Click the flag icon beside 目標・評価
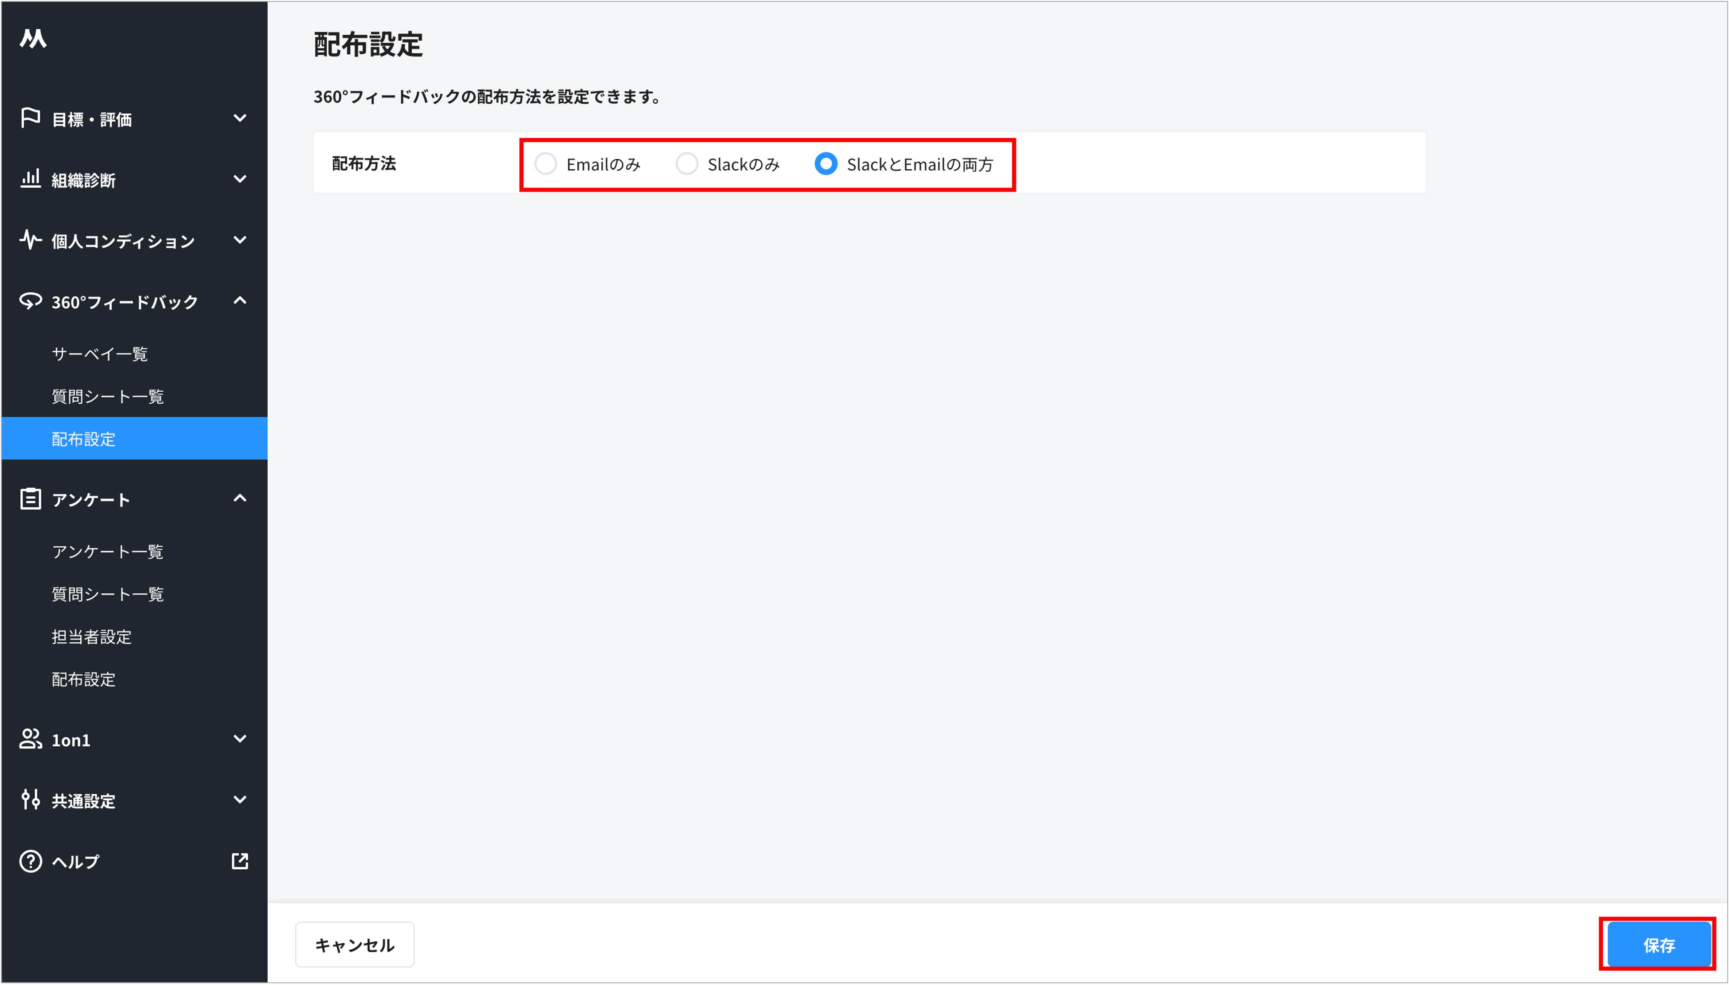This screenshot has width=1729, height=985. coord(30,118)
